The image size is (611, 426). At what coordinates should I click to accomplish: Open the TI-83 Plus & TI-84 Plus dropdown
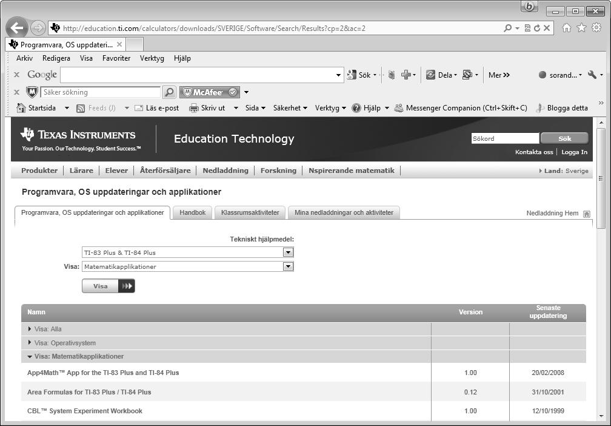188,252
